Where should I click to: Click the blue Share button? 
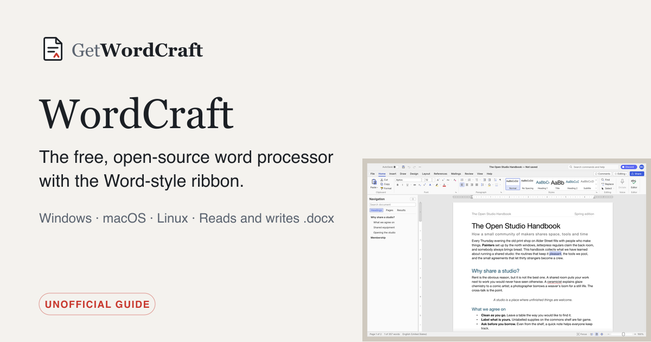[637, 174]
